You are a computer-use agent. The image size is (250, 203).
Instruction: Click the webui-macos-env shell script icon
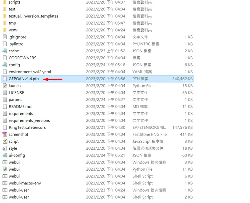tap(5, 183)
